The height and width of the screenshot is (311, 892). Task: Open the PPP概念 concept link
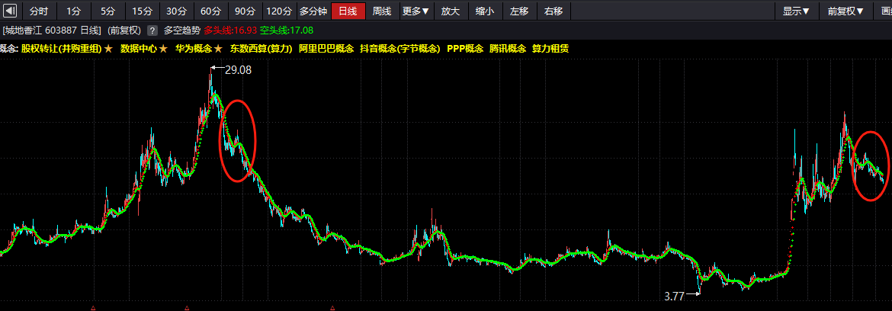pos(465,49)
